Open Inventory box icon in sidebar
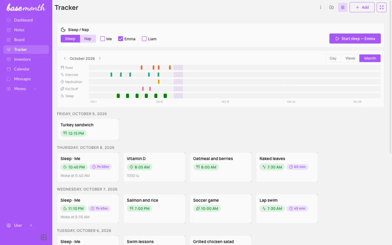This screenshot has height=245, width=392. 9,59
